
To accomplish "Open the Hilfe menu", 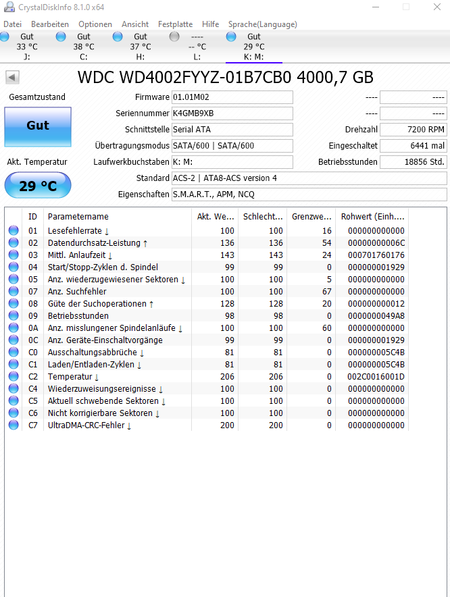I will [x=210, y=24].
